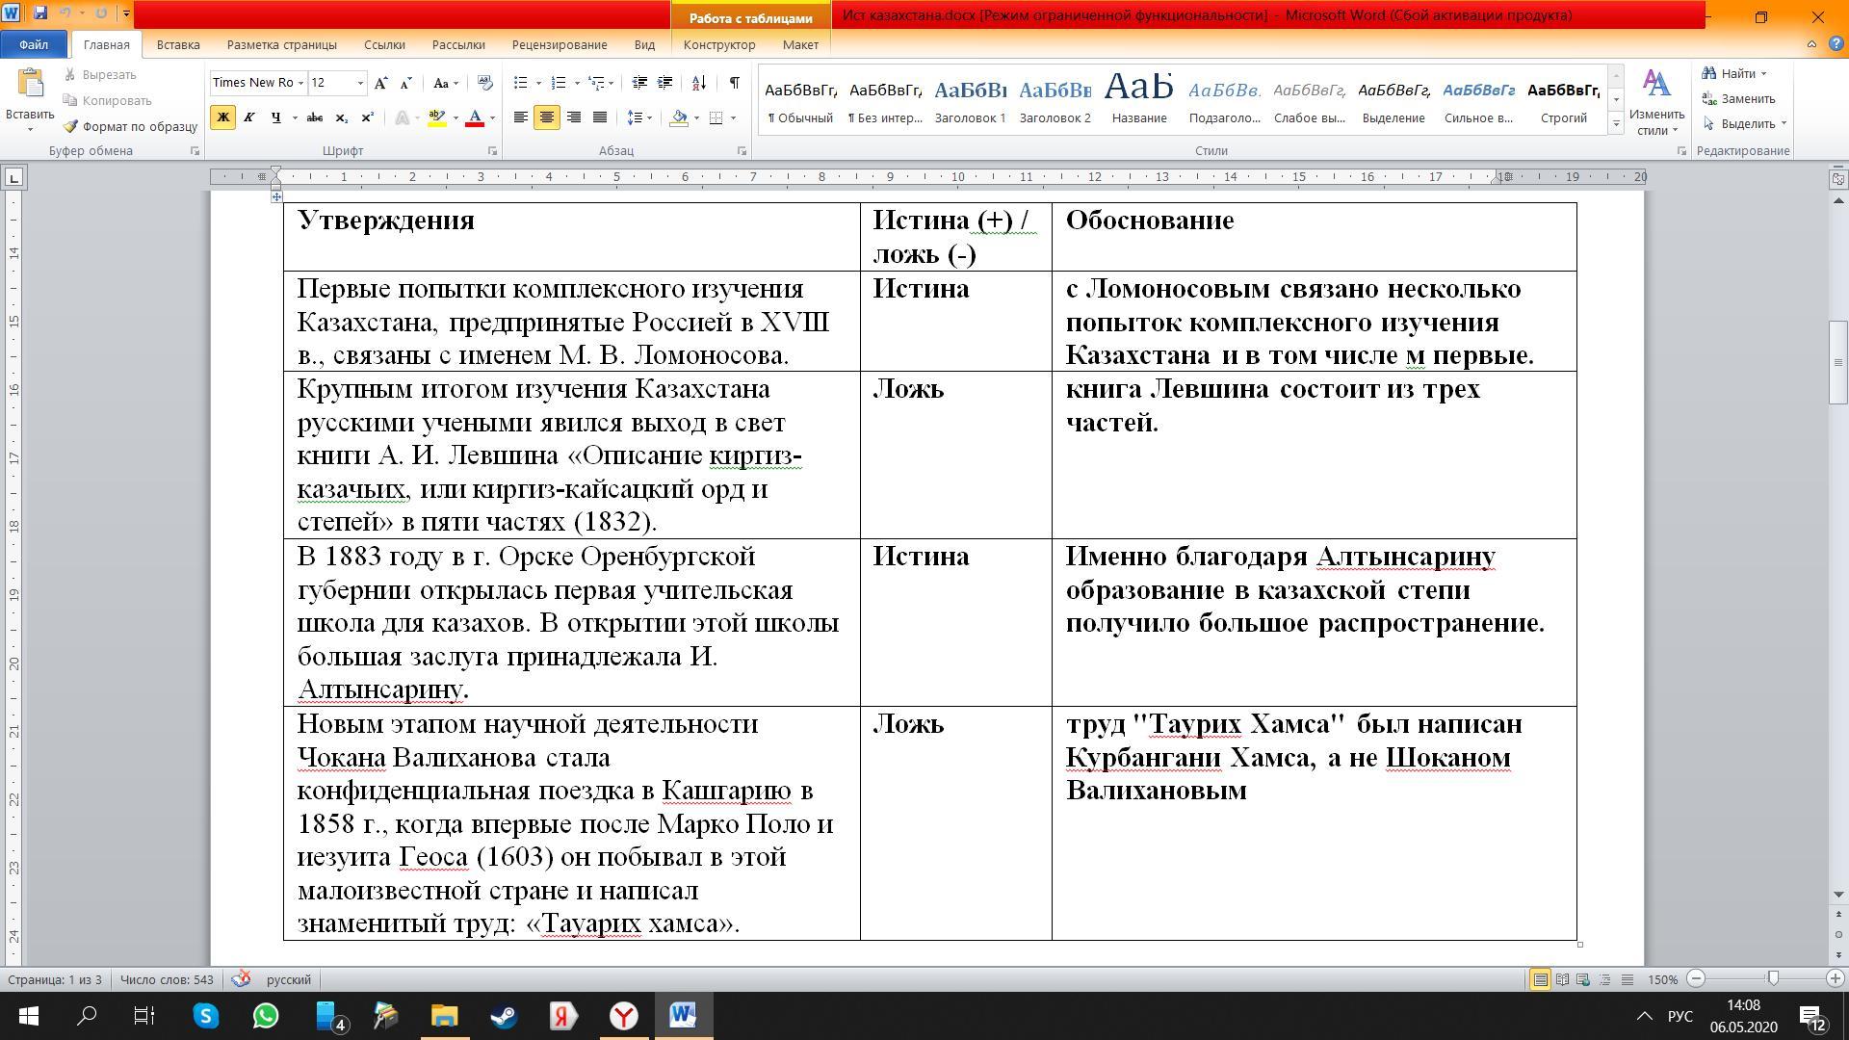This screenshot has width=1849, height=1040.
Task: Apply strikethrough formatting
Action: [x=314, y=117]
